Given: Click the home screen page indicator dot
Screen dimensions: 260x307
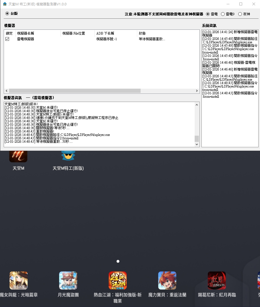Looking at the screenshot, I should pos(118,261).
